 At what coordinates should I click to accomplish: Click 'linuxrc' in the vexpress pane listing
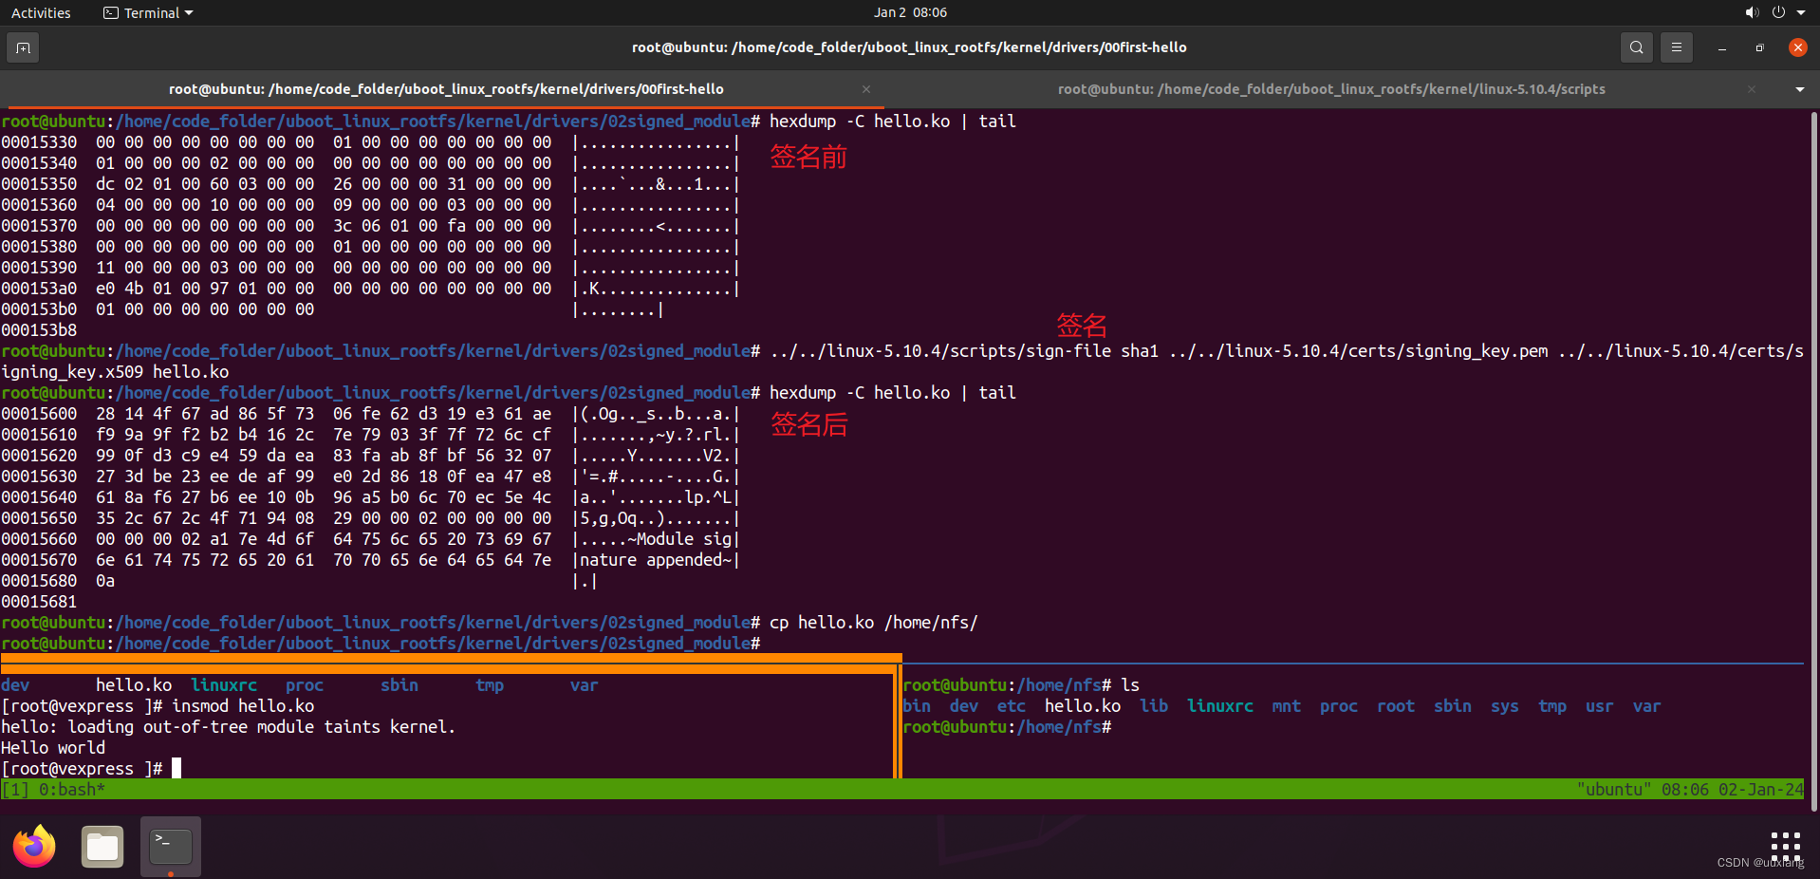coord(224,685)
